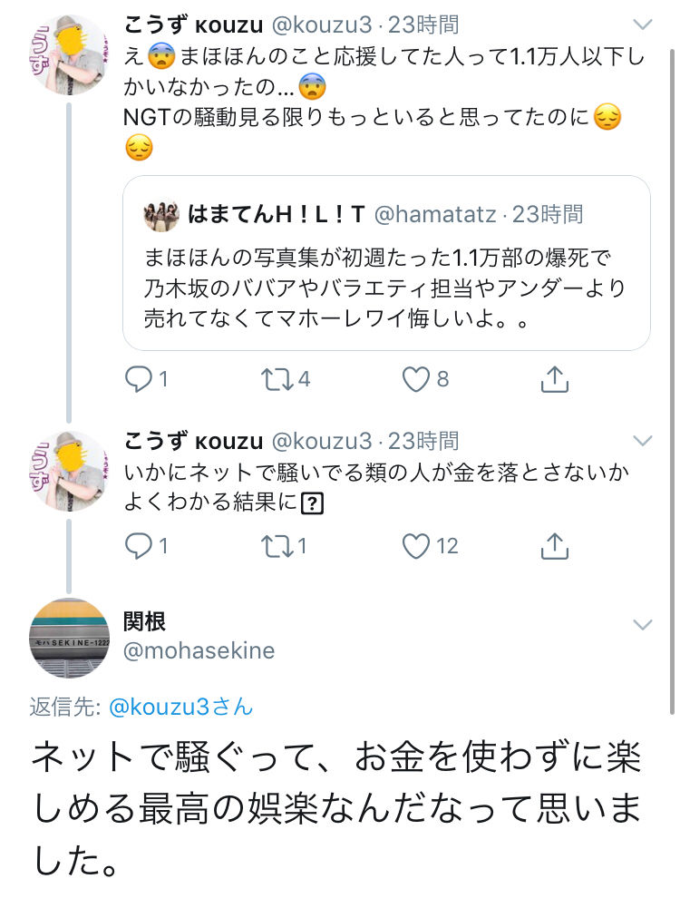The width and height of the screenshot is (680, 898).
Task: Open はまてんH!L!T avatar in quoted tweet
Action: pyautogui.click(x=160, y=215)
